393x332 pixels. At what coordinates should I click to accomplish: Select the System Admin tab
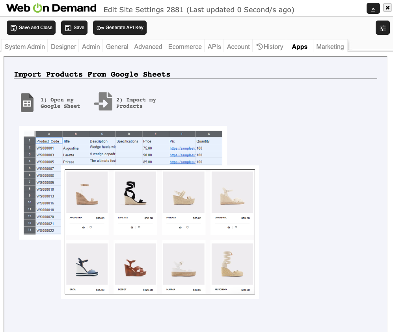tap(25, 47)
